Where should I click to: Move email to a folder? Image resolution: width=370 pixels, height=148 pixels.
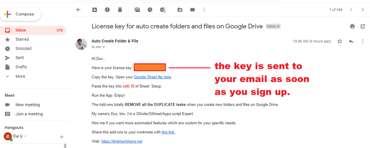coord(180,10)
